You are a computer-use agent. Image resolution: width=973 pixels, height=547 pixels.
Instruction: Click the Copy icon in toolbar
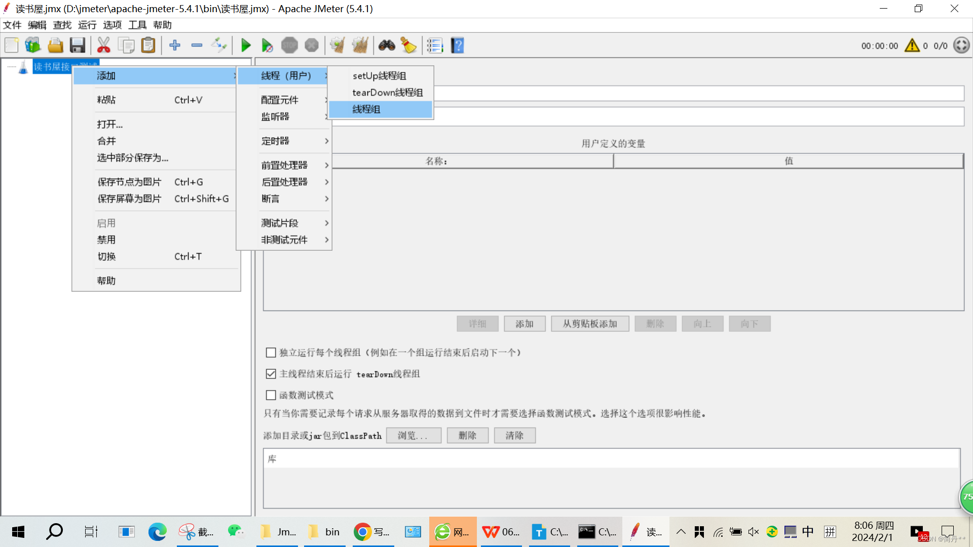point(126,46)
